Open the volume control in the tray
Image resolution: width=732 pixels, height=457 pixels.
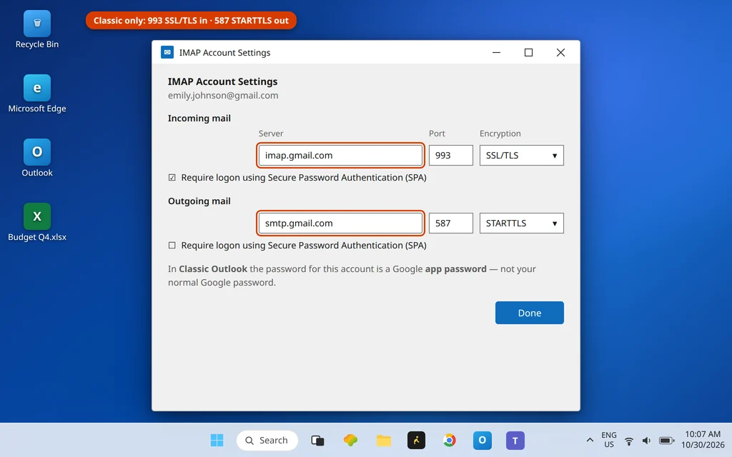(x=646, y=440)
